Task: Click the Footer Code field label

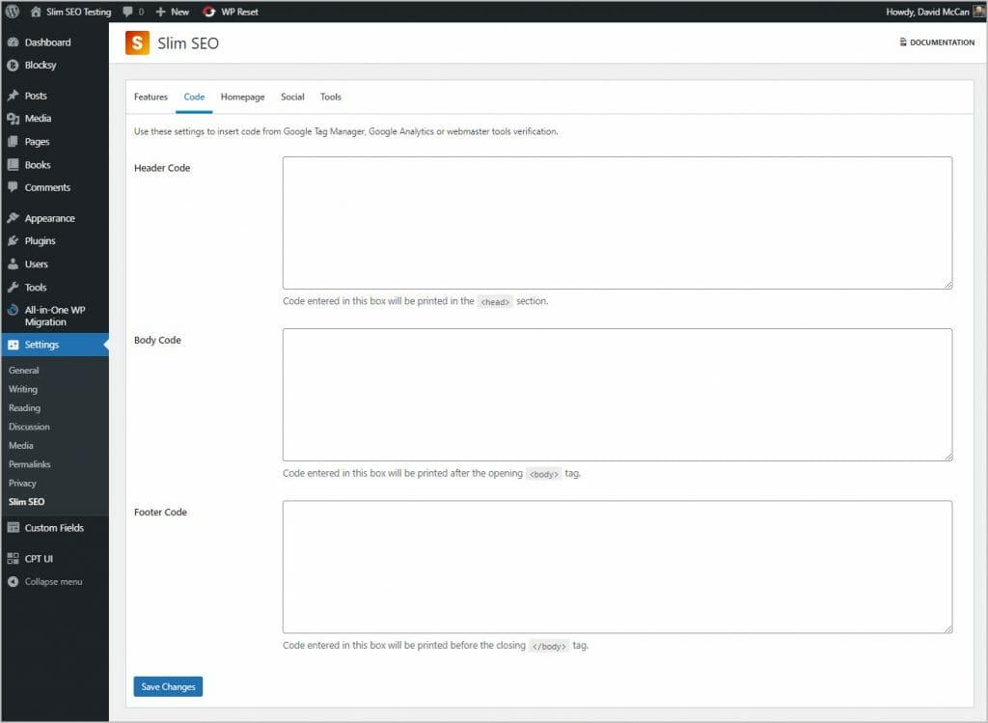Action: click(x=161, y=512)
